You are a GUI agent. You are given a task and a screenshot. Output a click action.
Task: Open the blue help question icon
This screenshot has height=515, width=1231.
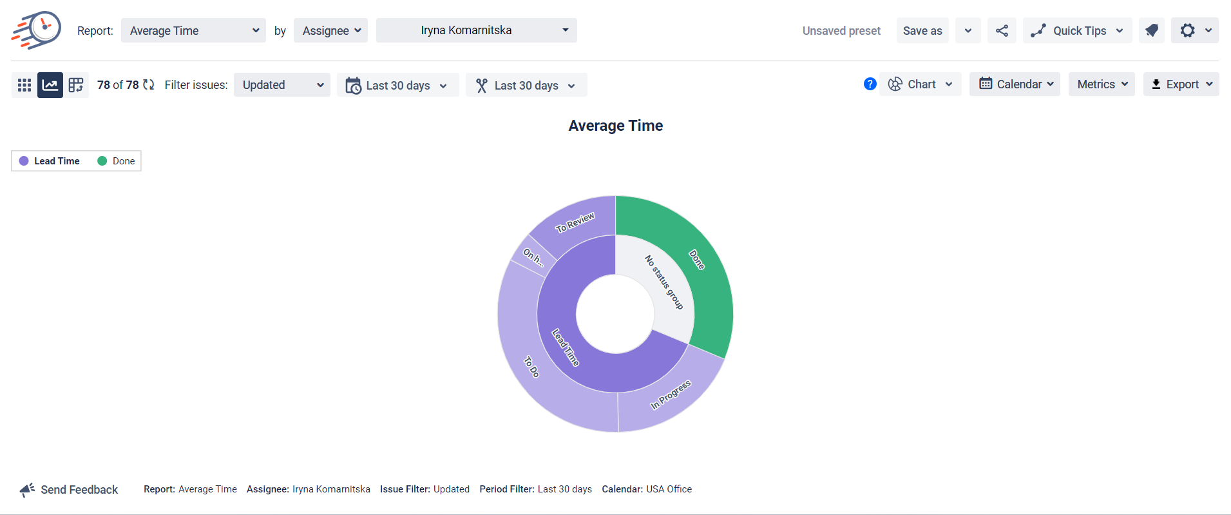(870, 84)
